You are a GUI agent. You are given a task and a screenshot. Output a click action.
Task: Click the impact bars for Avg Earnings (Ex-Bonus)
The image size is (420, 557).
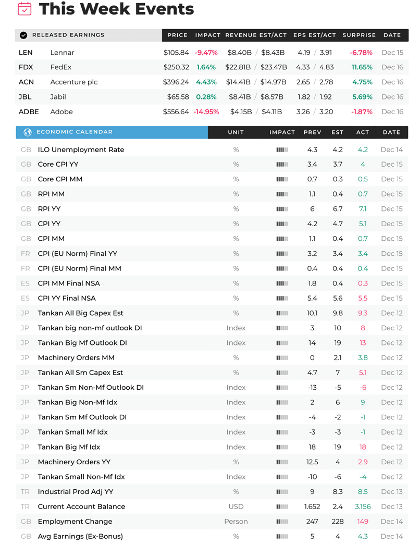coord(282,537)
